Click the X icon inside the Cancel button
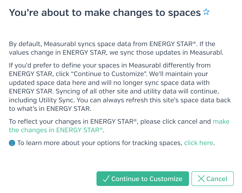Image resolution: width=242 pixels, height=193 pixels. (x=201, y=179)
